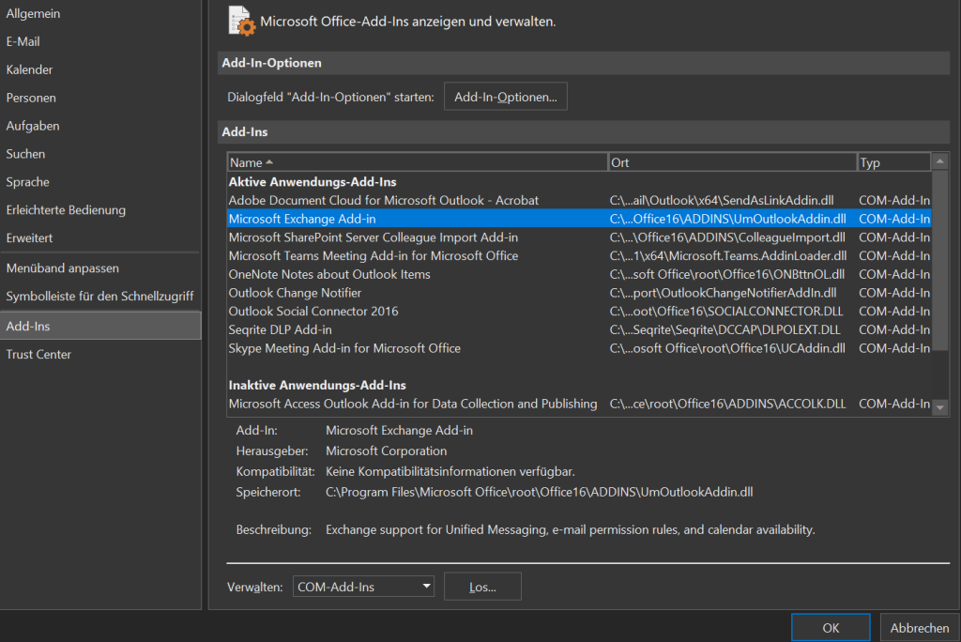Click the UCAddin.dll location cell

tap(727, 348)
